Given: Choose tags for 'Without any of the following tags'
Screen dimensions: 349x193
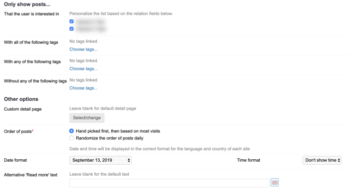Looking at the screenshot, I should coord(83,88).
